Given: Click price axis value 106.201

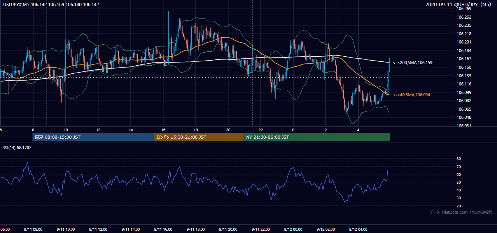Looking at the screenshot, I should tap(464, 42).
